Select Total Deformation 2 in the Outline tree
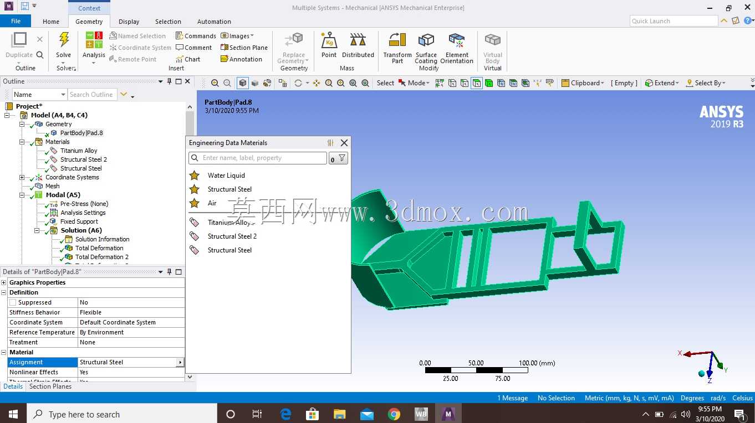Screen dimensions: 755x423 click(102, 257)
